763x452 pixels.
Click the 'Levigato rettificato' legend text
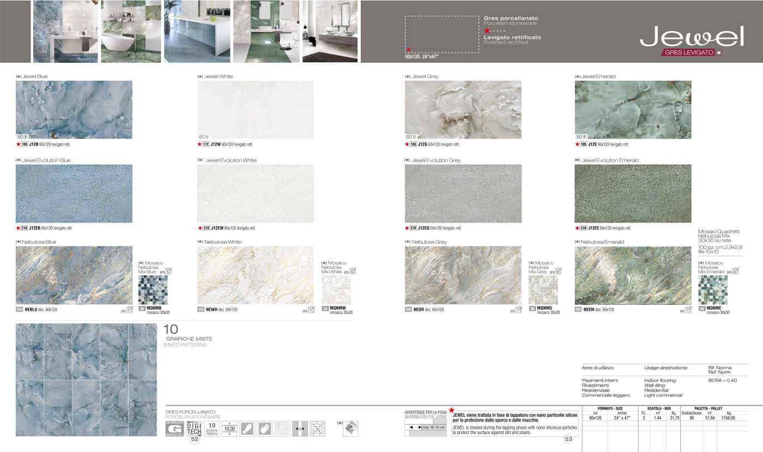(512, 37)
